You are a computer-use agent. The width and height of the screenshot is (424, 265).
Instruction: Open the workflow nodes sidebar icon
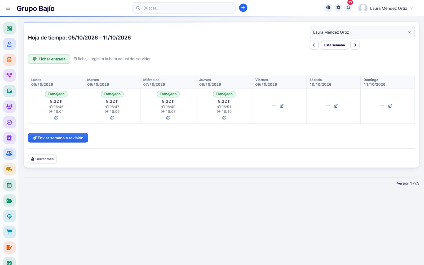(9, 75)
